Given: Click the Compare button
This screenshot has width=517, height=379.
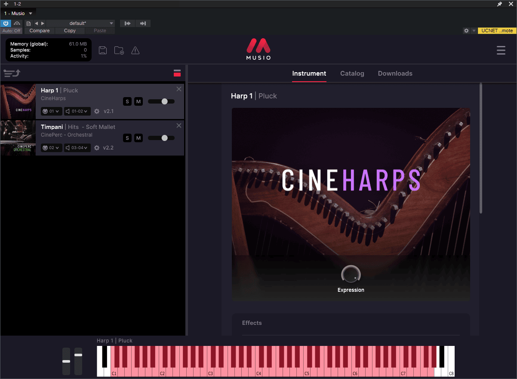Looking at the screenshot, I should click(40, 31).
